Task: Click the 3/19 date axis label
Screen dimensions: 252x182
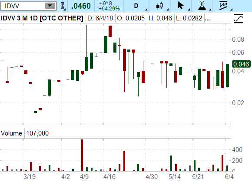Action: (x=30, y=177)
